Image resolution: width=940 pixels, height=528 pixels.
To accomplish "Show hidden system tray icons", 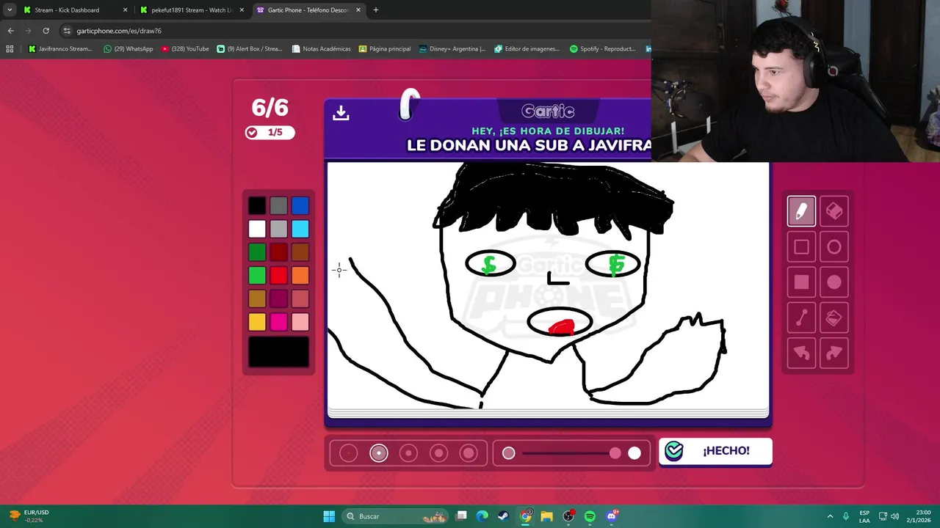I will coord(830,516).
